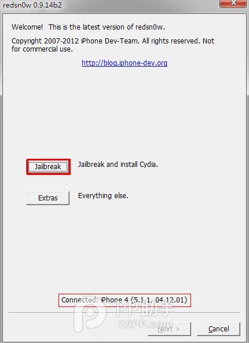Click the Connected iPhone 4 status box

(124, 300)
